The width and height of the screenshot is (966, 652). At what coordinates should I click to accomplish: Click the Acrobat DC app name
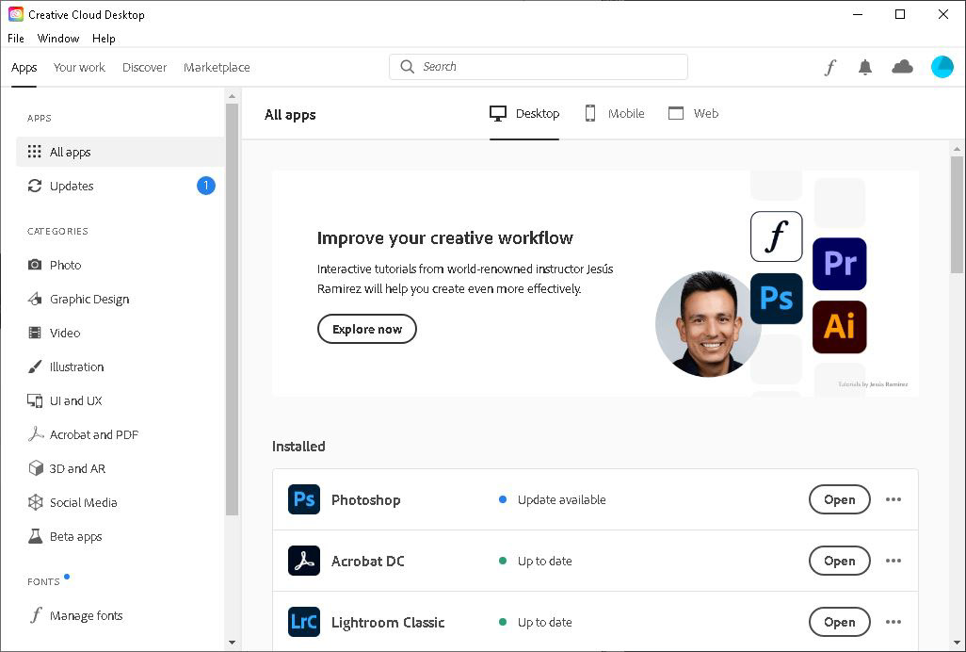click(368, 561)
